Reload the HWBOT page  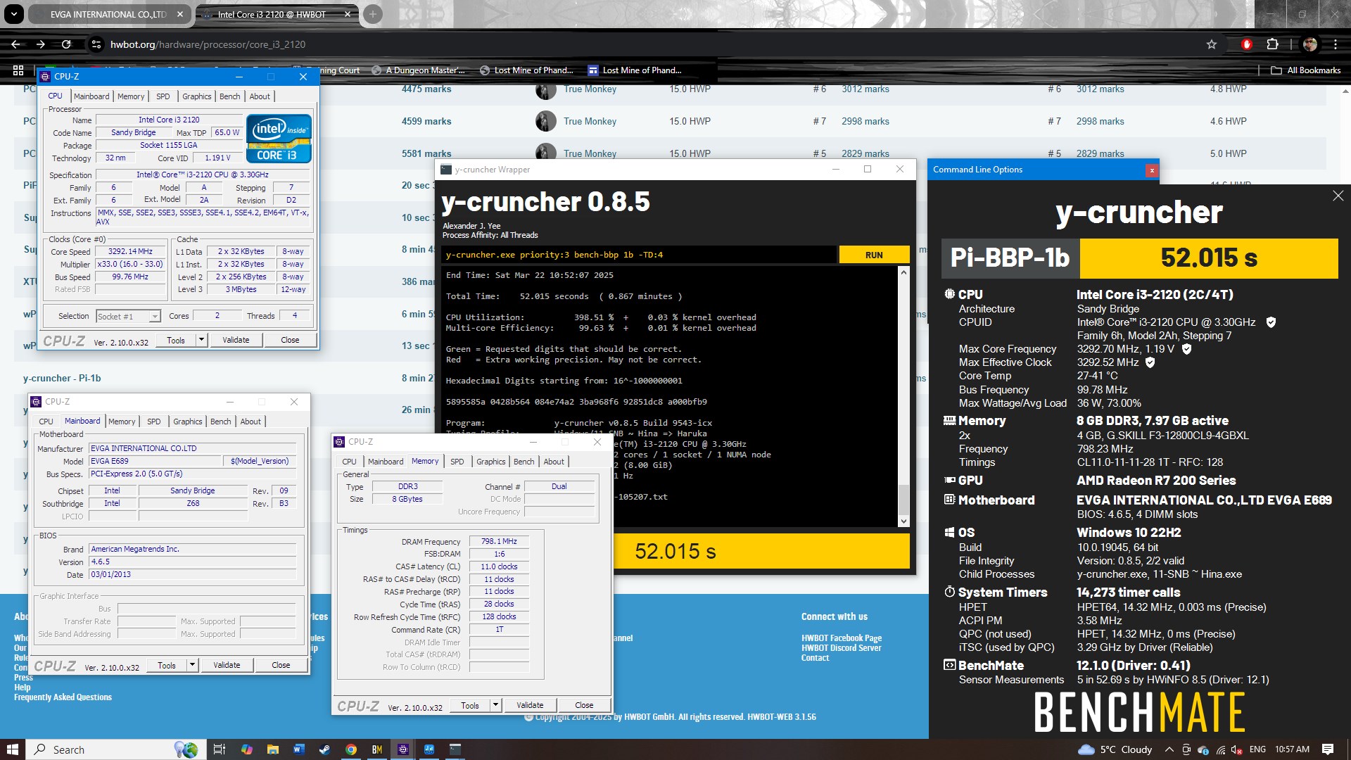[x=66, y=44]
